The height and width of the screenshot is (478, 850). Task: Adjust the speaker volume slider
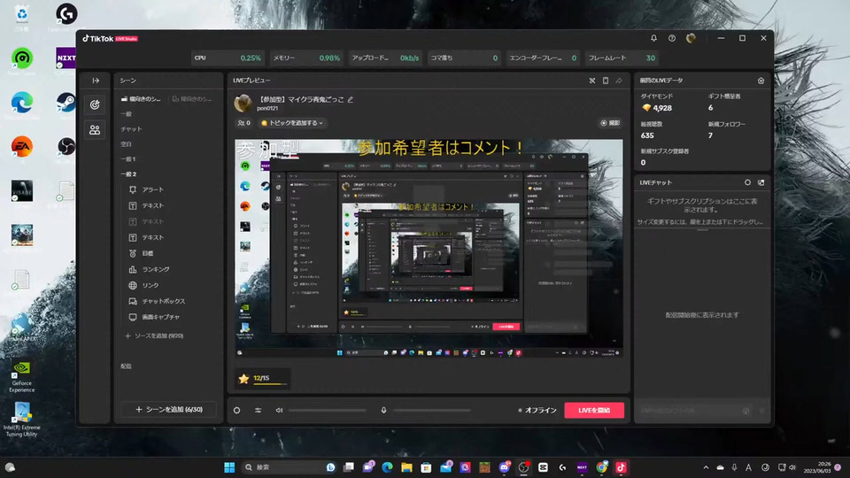coord(328,410)
